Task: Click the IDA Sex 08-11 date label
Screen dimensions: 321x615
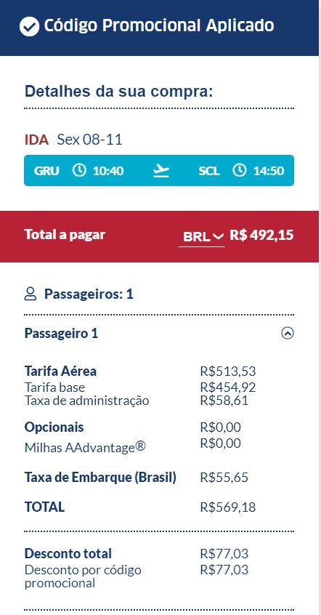Action: pos(73,140)
